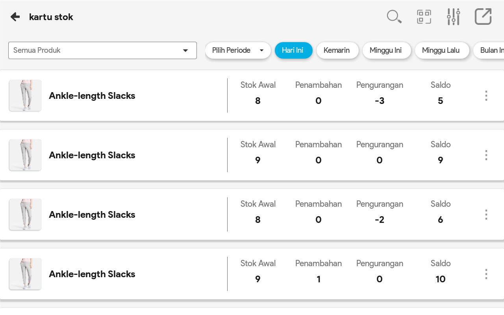Viewport: 504px width, 315px height.
Task: Open the second Ankle-length Slacks product name
Action: coord(92,155)
